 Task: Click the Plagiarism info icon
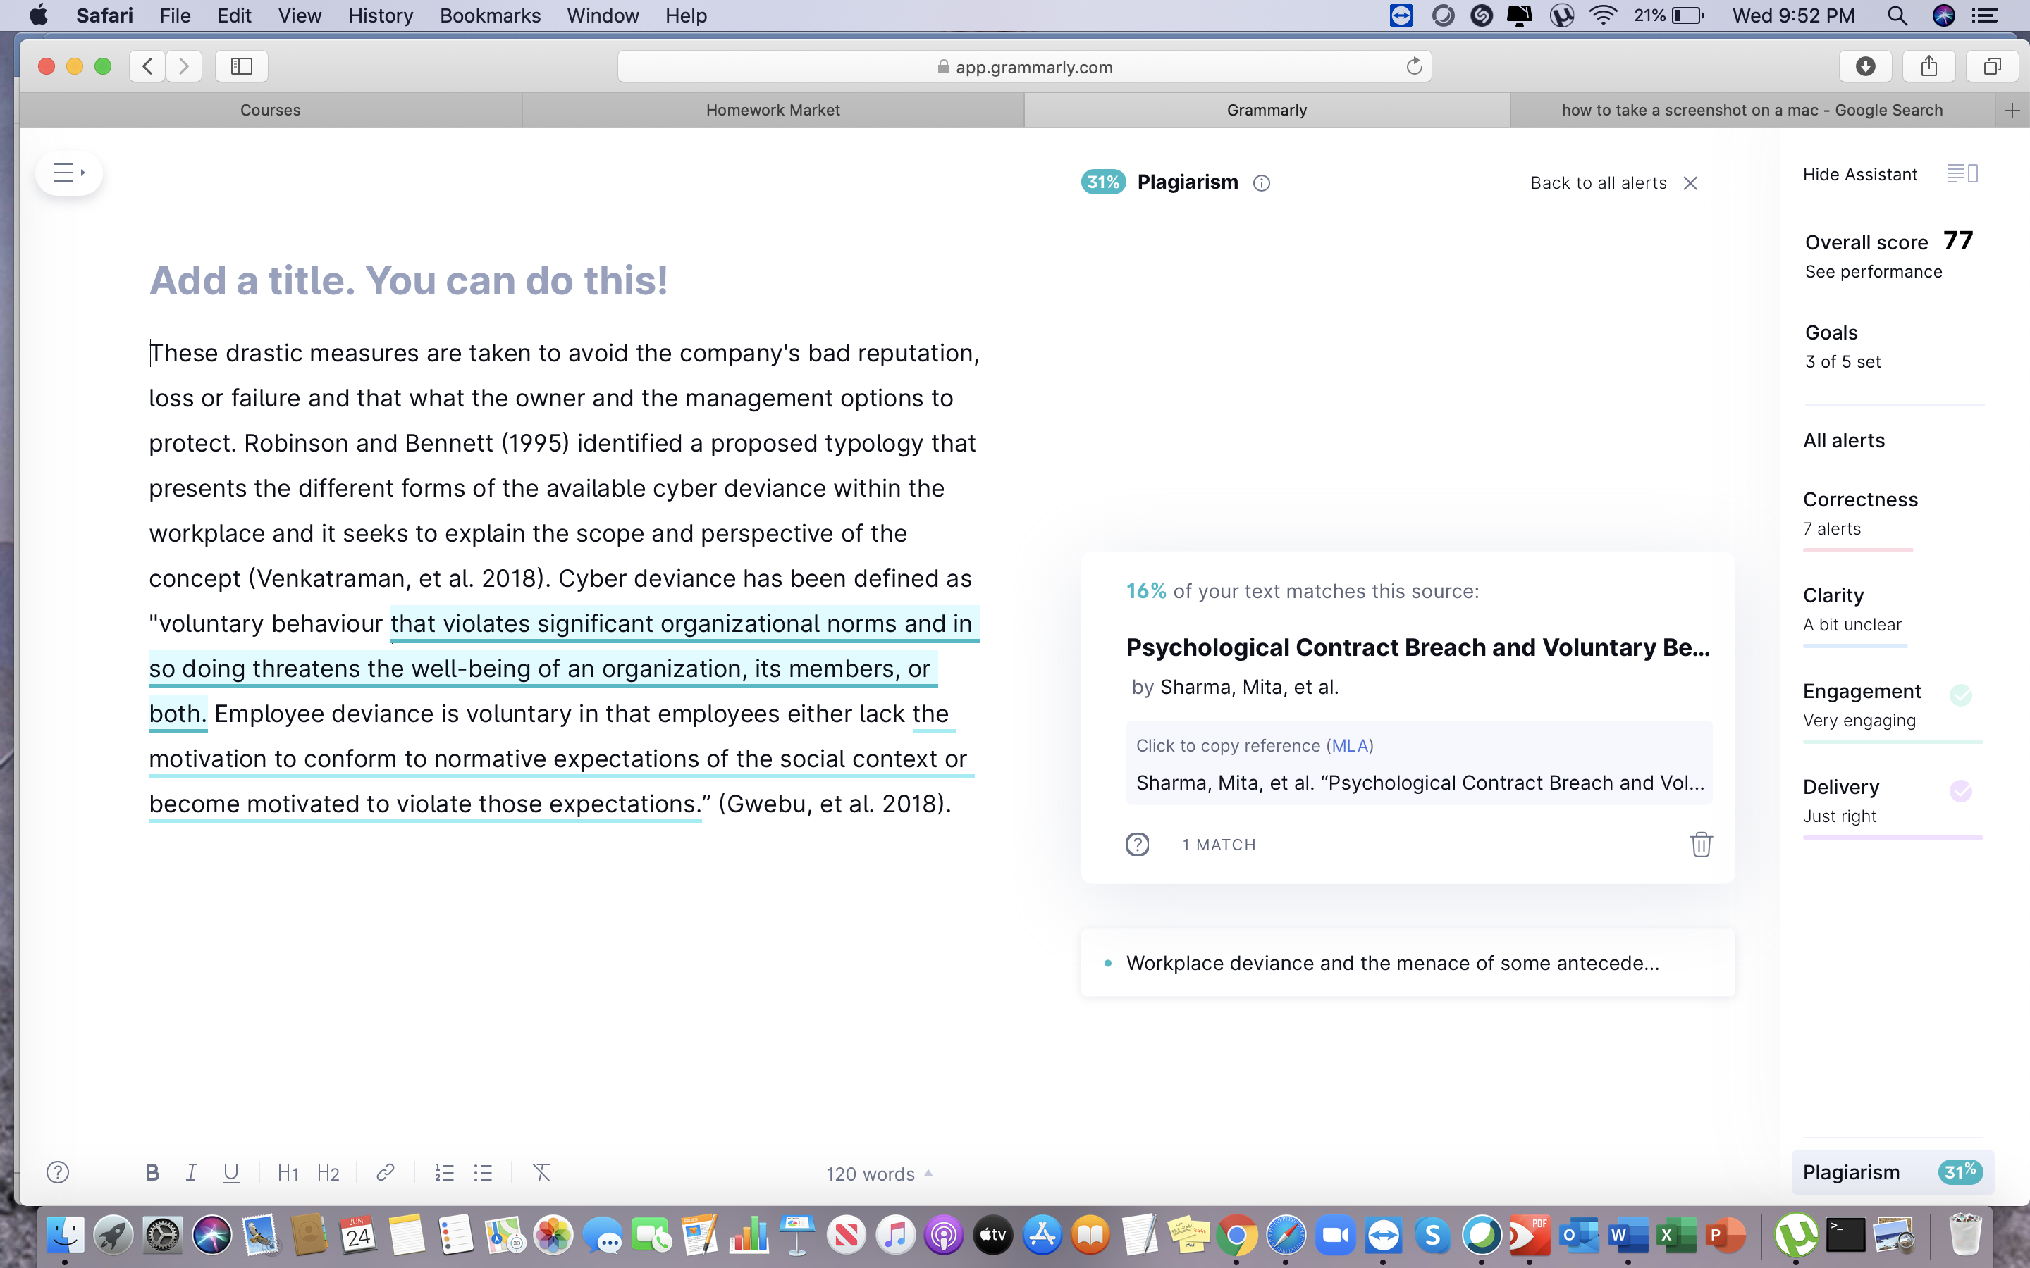pos(1262,183)
